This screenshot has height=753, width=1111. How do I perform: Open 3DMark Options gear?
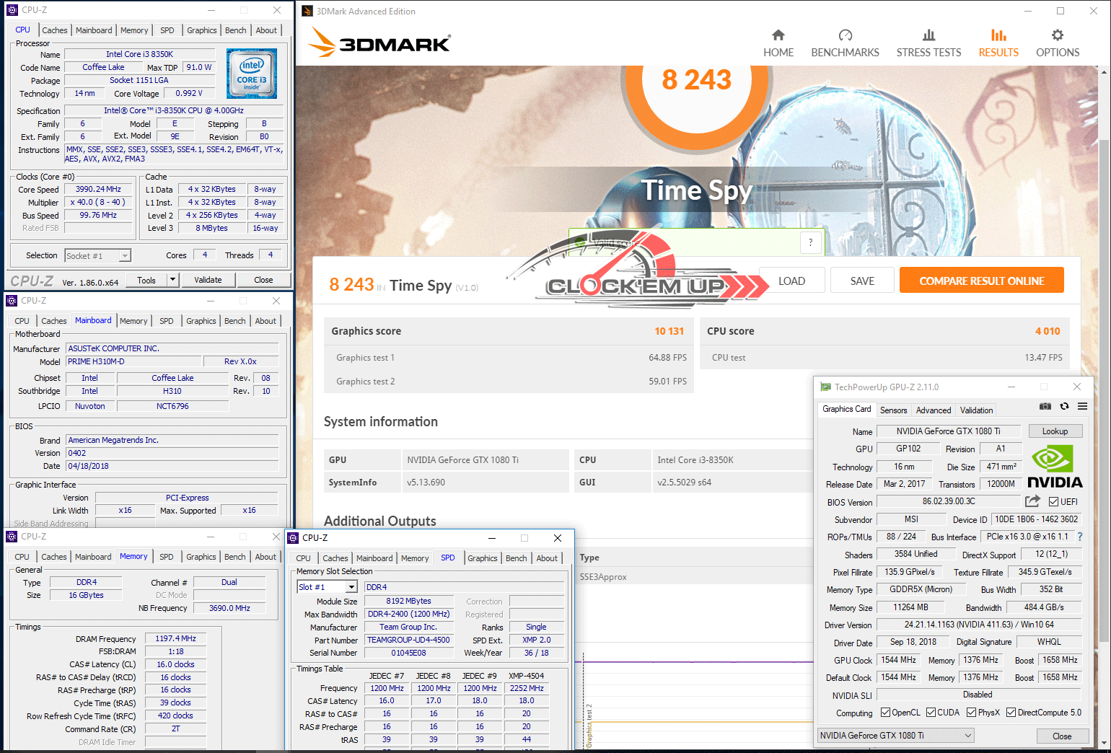coord(1057,44)
